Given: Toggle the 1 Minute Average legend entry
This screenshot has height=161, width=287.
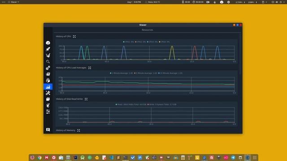Looking at the screenshot, I should click(122, 73).
